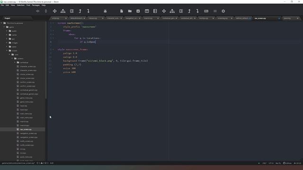Collapse the screens folder
The height and width of the screenshot is (170, 303).
12,59
